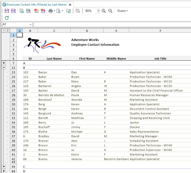Image resolution: width=191 pixels, height=173 pixels.
Task: Click the export-to-PDF grid icon
Action: coord(36,11)
